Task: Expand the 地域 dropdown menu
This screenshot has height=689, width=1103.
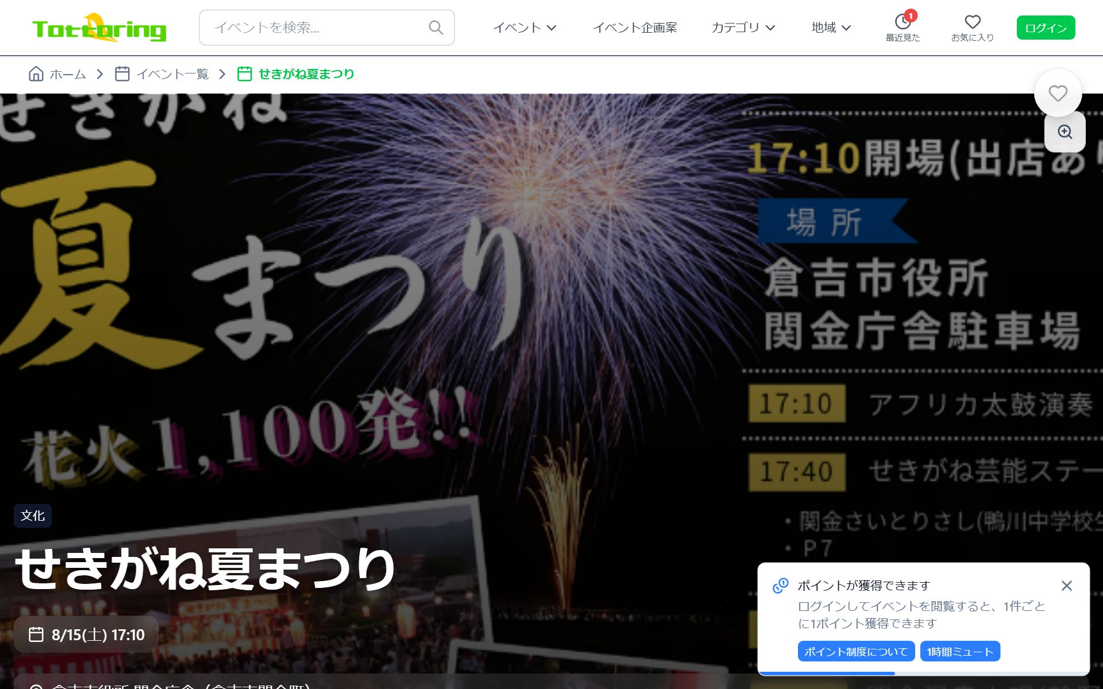Action: point(831,28)
